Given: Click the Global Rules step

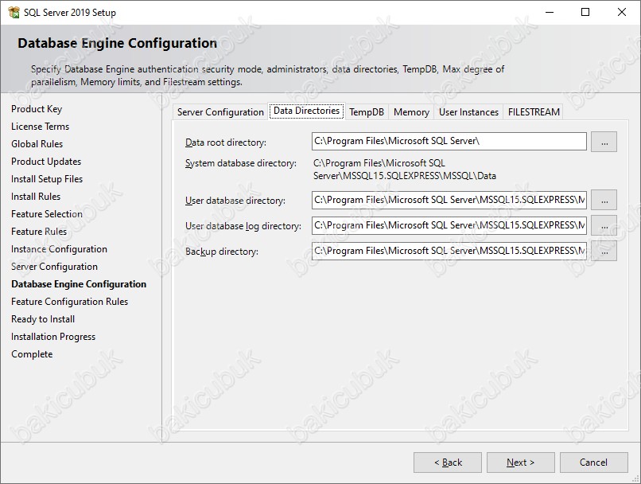Looking at the screenshot, I should pyautogui.click(x=37, y=144).
